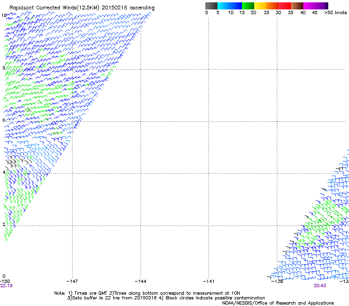The width and height of the screenshot is (349, 306).
Task: Click the plot title 'Rapidscat Corrected Winds(12.5KM)'
Action: 55,8
